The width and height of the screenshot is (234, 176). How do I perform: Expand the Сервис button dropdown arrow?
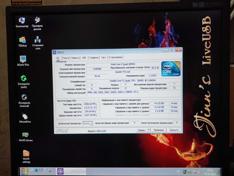point(149,130)
